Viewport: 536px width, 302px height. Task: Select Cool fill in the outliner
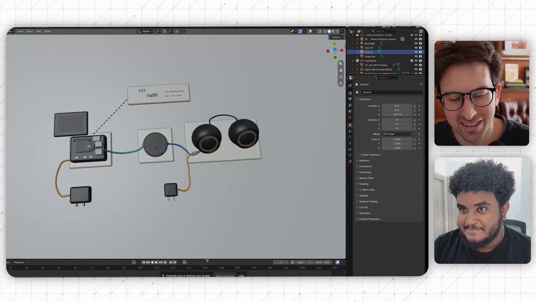coord(369,48)
